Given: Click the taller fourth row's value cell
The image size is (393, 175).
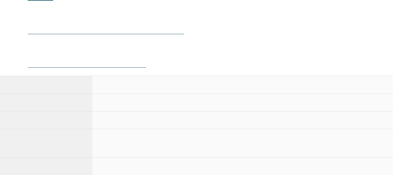Looking at the screenshot, I should (x=242, y=143).
